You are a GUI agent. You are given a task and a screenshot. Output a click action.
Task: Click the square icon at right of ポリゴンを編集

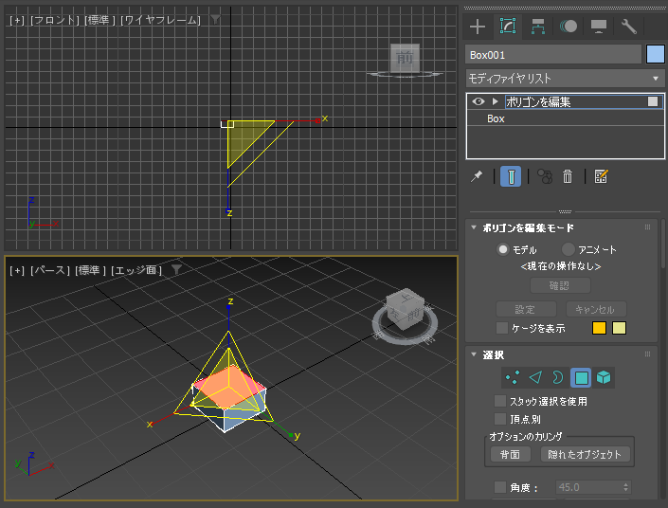pos(653,101)
